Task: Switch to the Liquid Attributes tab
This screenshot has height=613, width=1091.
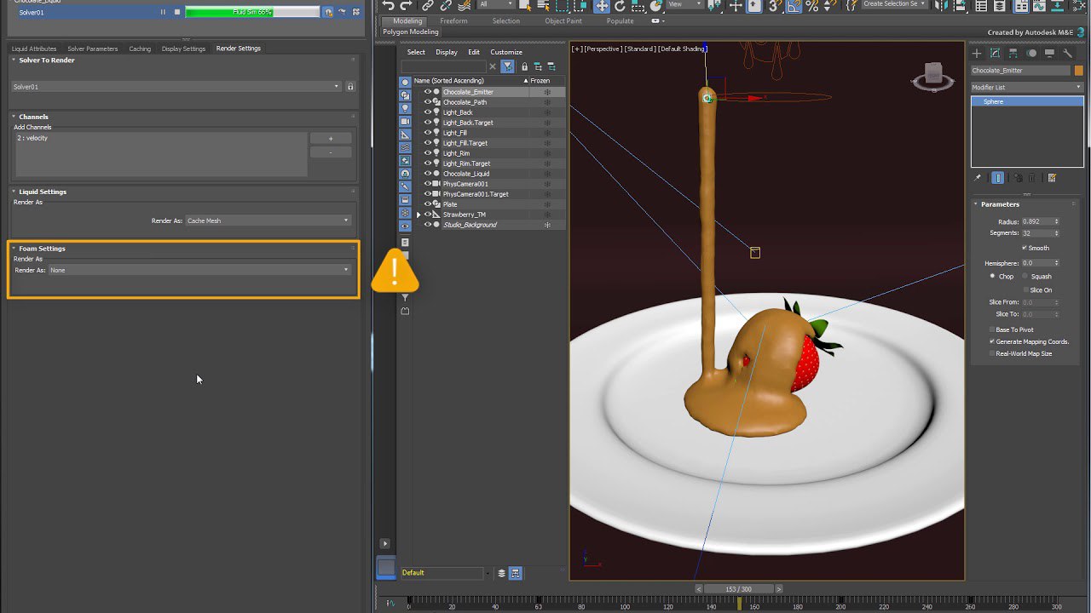Action: (34, 49)
